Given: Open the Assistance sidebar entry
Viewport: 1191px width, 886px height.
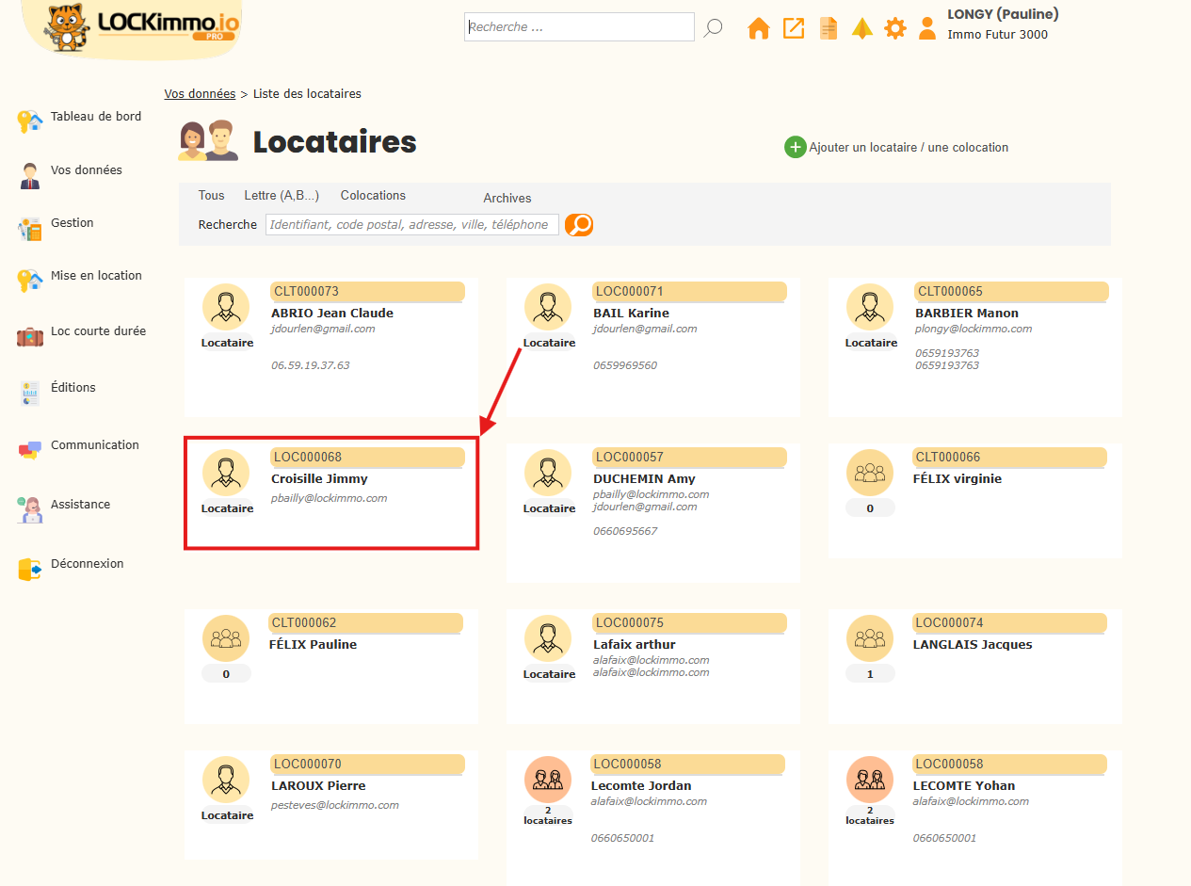Looking at the screenshot, I should 28,509.
